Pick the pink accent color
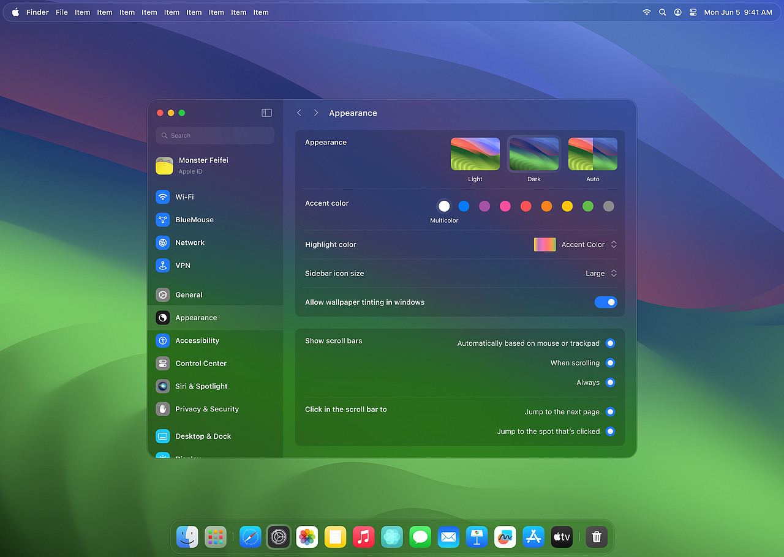Image resolution: width=784 pixels, height=557 pixels. pyautogui.click(x=505, y=206)
